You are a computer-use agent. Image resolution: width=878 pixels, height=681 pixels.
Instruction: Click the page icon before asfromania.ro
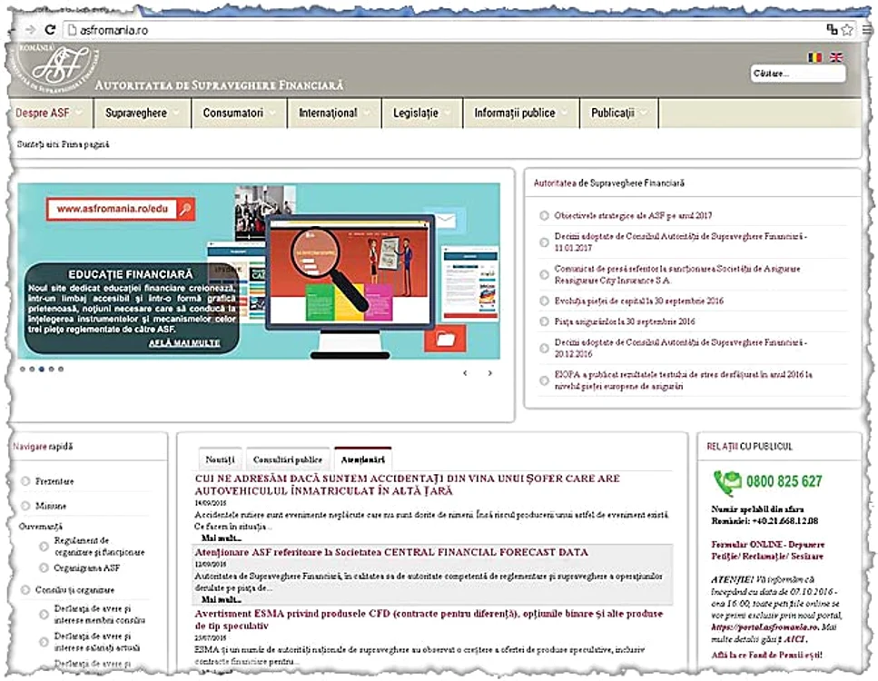coord(72,30)
